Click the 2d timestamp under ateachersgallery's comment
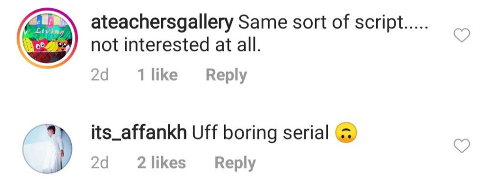Image resolution: width=501 pixels, height=186 pixels. click(100, 75)
